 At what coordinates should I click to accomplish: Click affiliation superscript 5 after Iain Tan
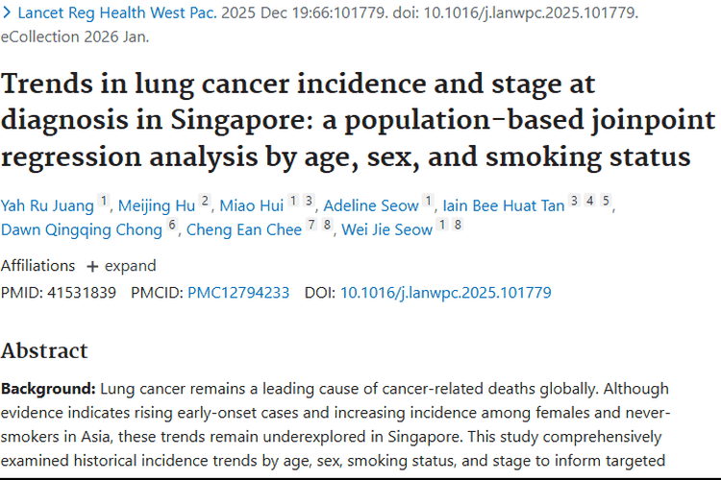(606, 202)
